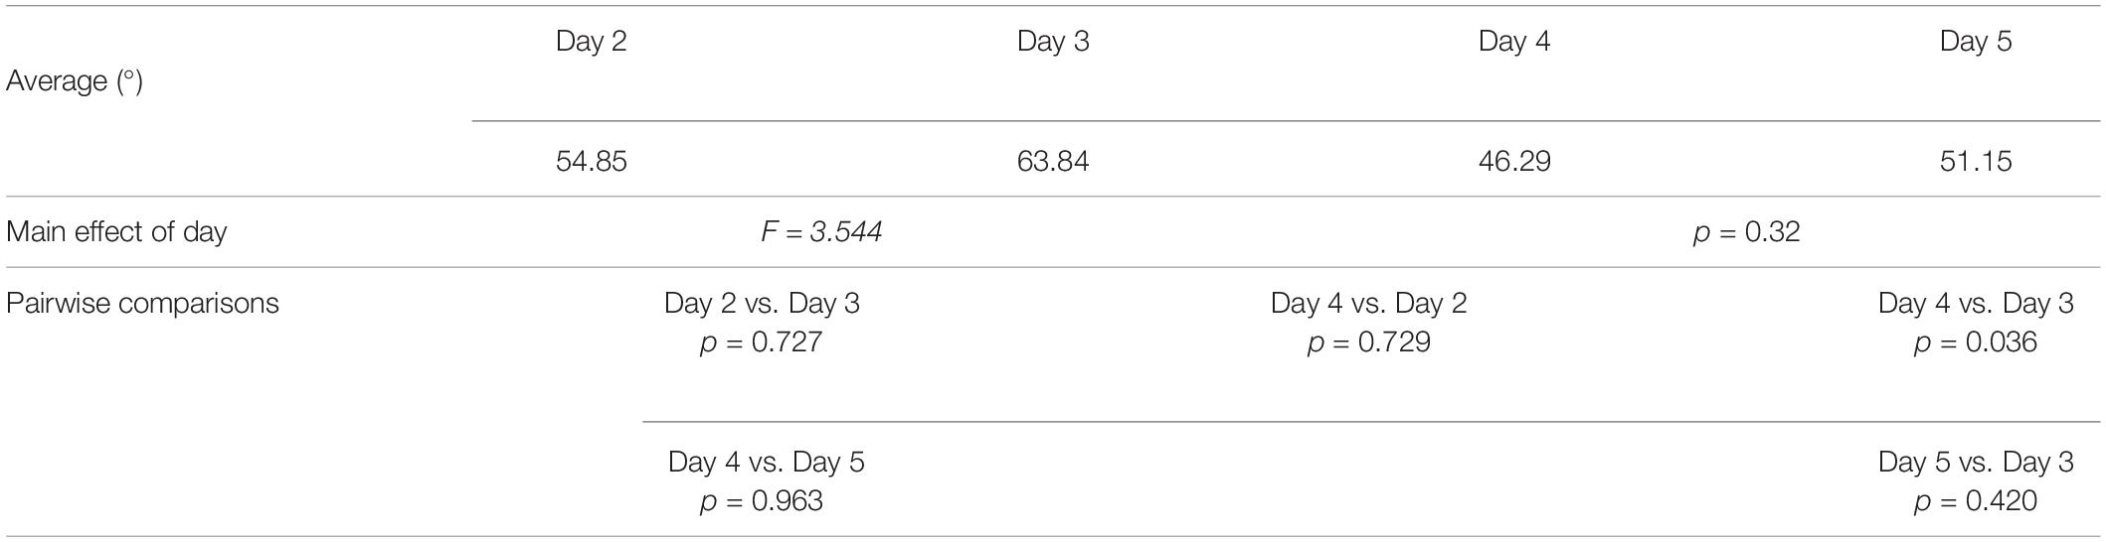Select the value 46.29
Image resolution: width=2106 pixels, height=542 pixels.
[x=1514, y=161]
